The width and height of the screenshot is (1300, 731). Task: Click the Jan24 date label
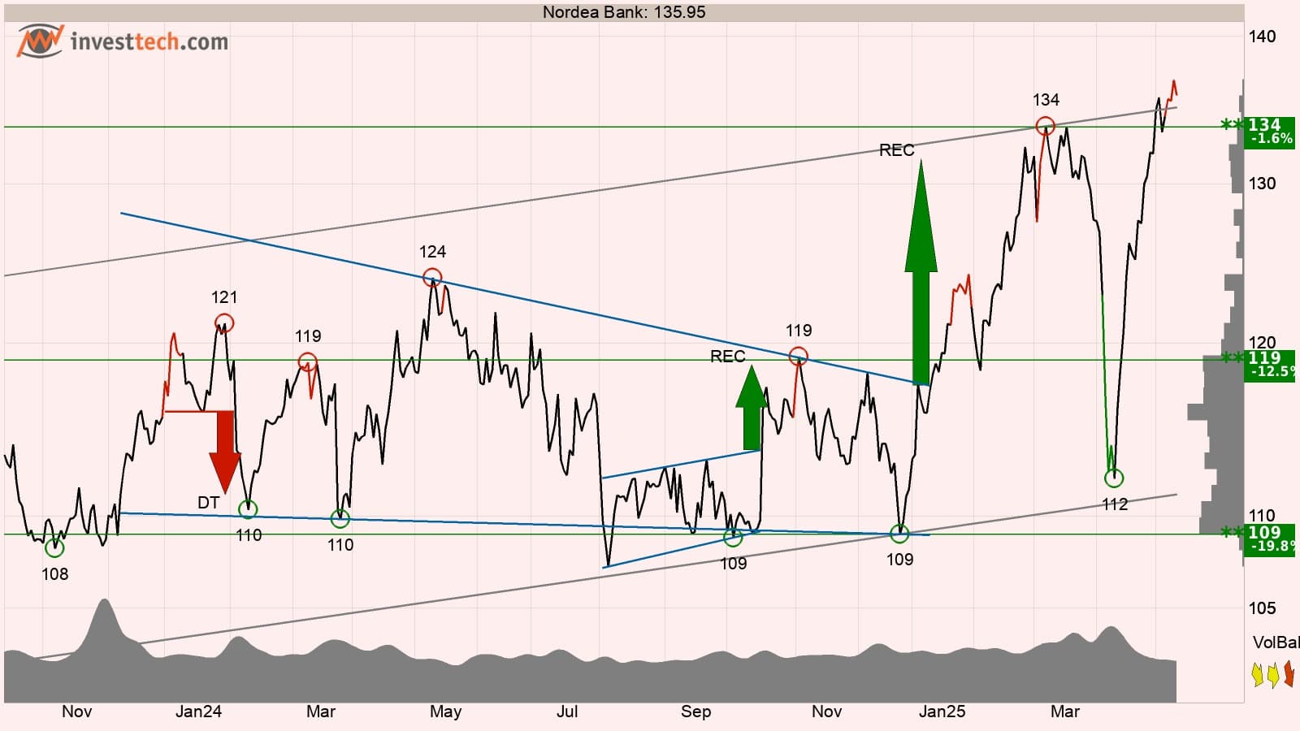coord(199,712)
